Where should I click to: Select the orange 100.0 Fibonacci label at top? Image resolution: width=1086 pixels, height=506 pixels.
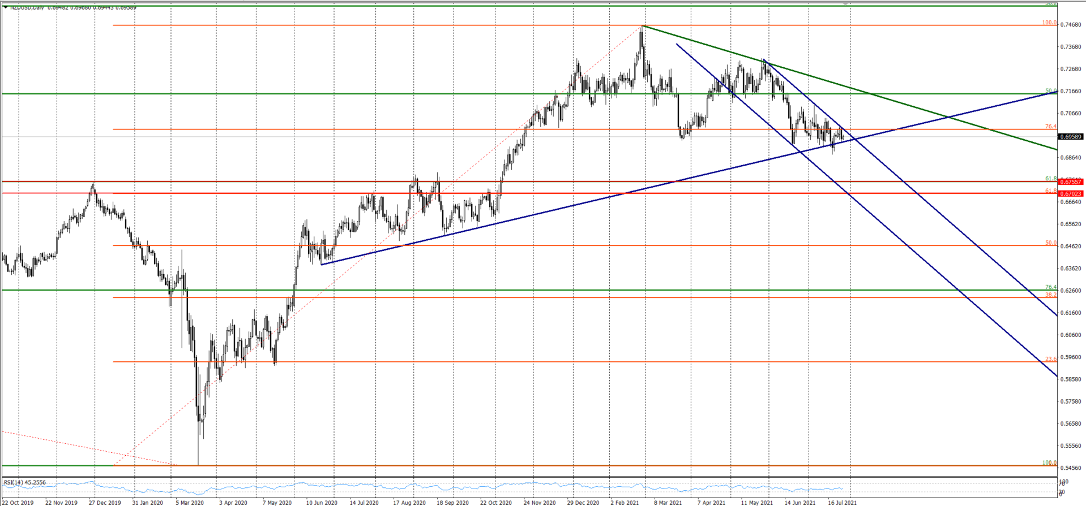(x=1049, y=23)
